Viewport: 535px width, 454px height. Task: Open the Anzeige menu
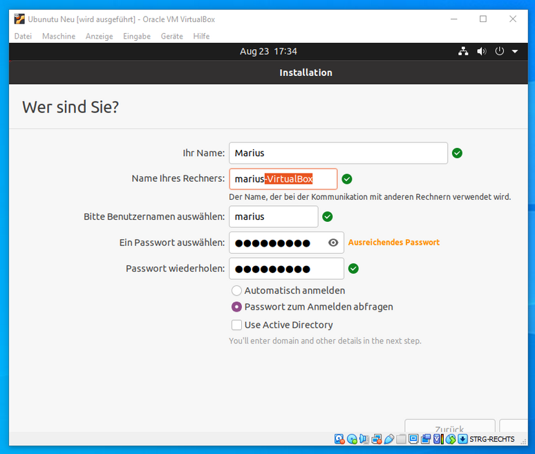point(100,36)
